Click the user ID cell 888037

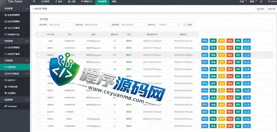pyautogui.click(x=51, y=91)
